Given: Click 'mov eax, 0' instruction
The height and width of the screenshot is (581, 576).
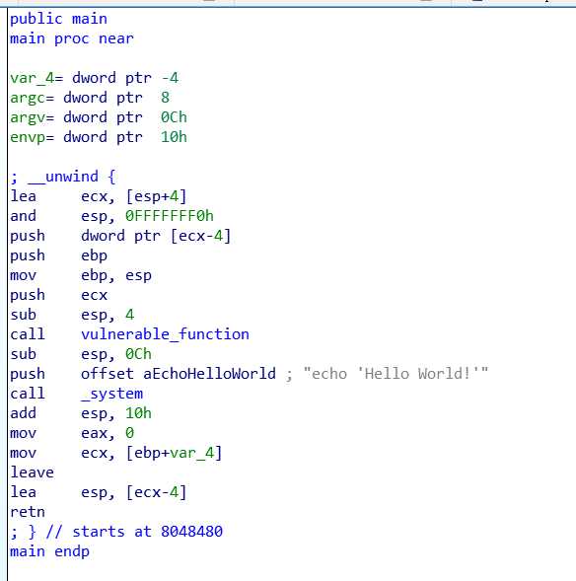Looking at the screenshot, I should [x=72, y=433].
